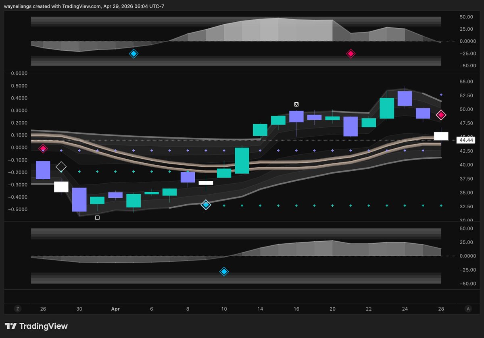Click the "37.50" price scale label
The height and width of the screenshot is (338, 484).
(x=466, y=179)
